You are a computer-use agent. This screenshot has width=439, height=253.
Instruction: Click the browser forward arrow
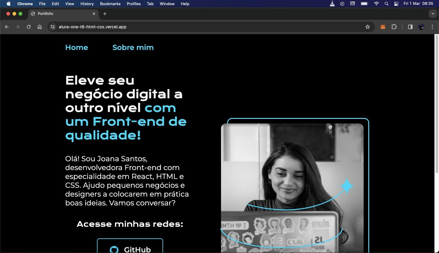[18, 27]
